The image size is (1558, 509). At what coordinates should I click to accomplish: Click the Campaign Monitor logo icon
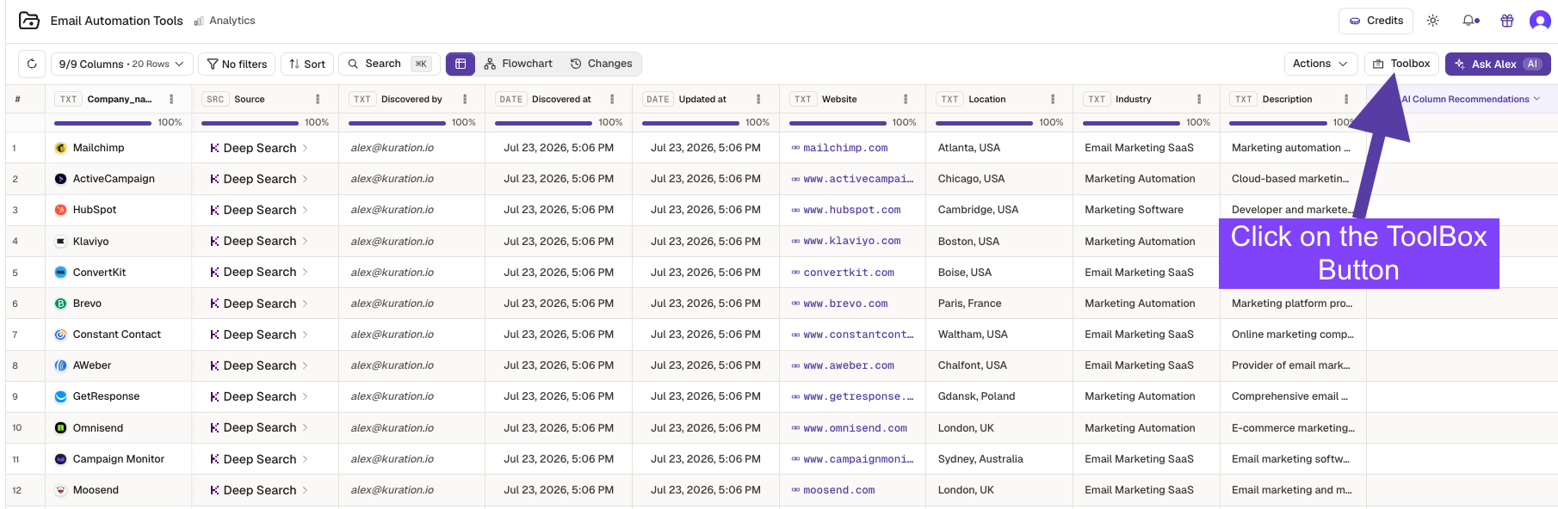pos(60,459)
